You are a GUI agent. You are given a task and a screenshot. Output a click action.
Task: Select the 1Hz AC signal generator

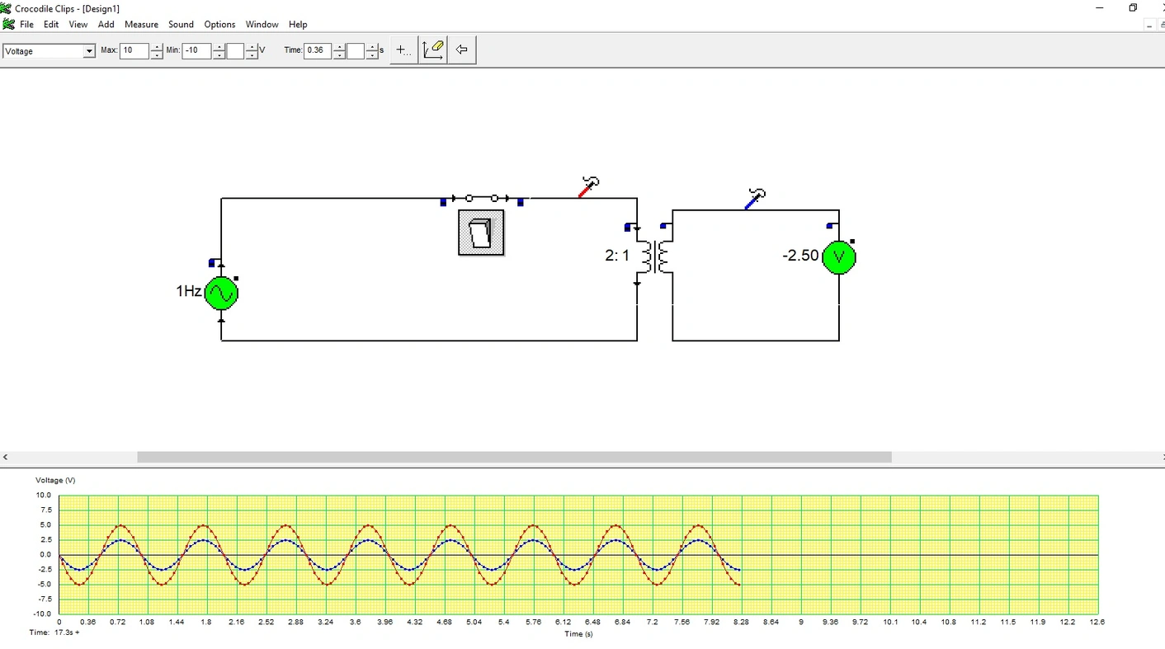[221, 293]
